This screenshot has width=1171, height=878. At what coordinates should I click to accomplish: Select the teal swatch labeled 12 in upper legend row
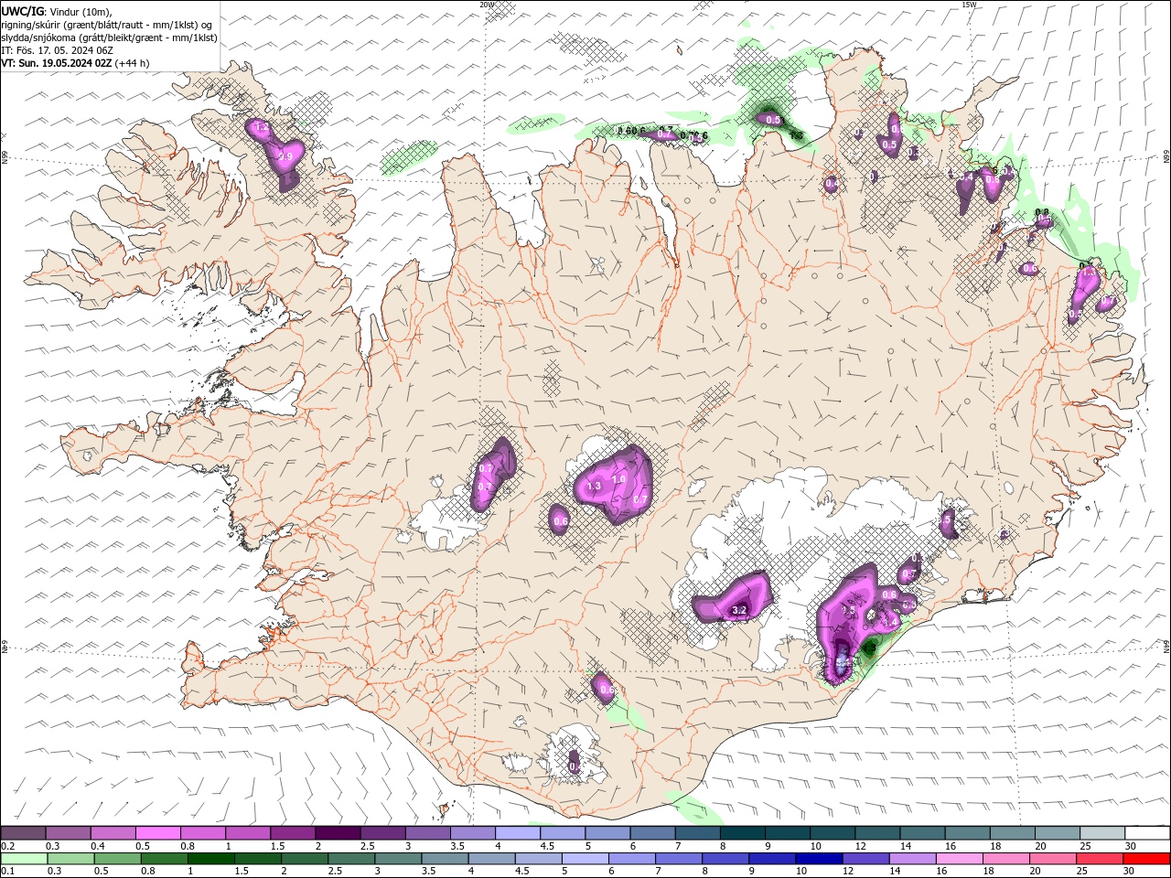(878, 833)
